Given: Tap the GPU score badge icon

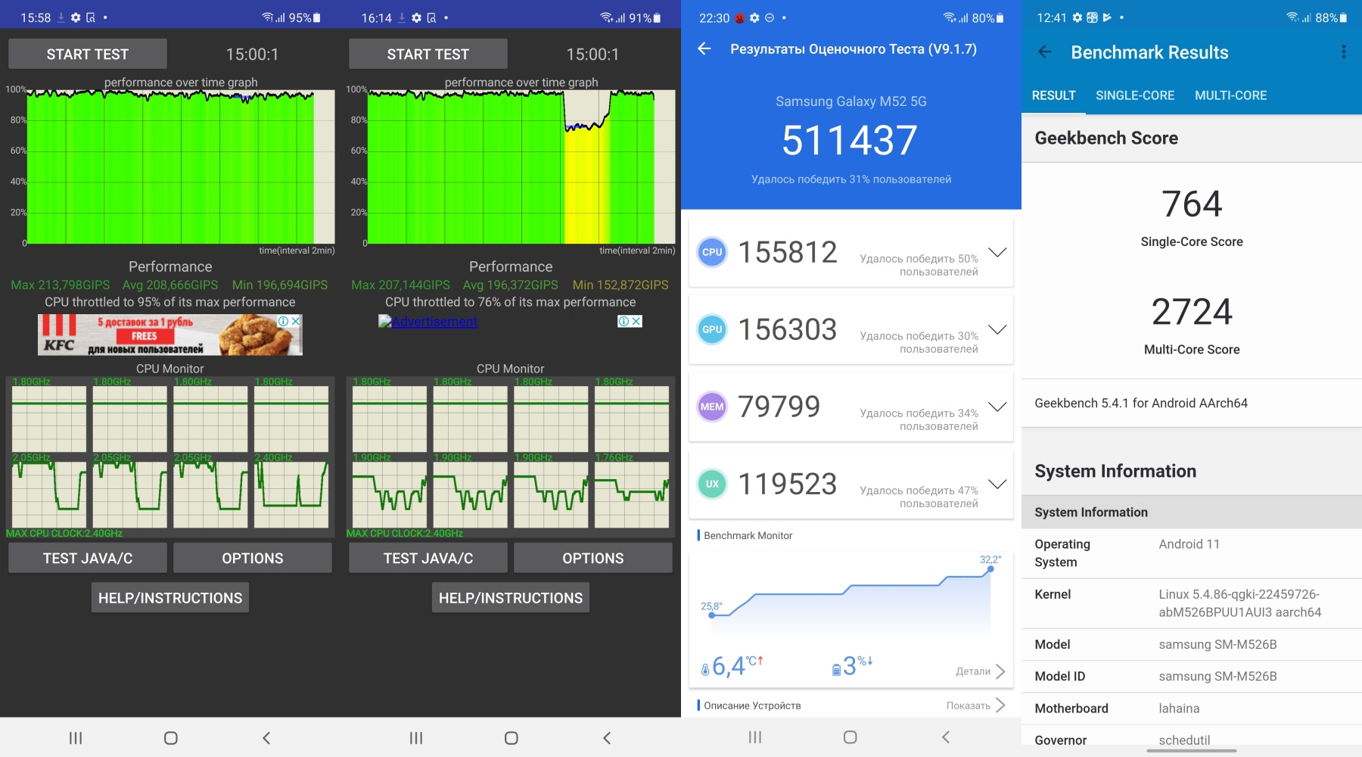Looking at the screenshot, I should click(712, 330).
